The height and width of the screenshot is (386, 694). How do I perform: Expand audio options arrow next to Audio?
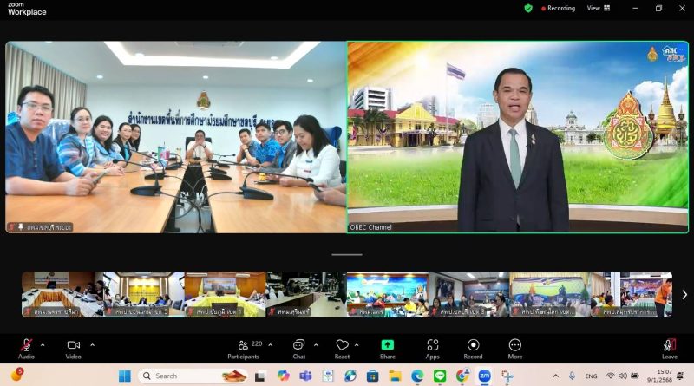pyautogui.click(x=43, y=344)
